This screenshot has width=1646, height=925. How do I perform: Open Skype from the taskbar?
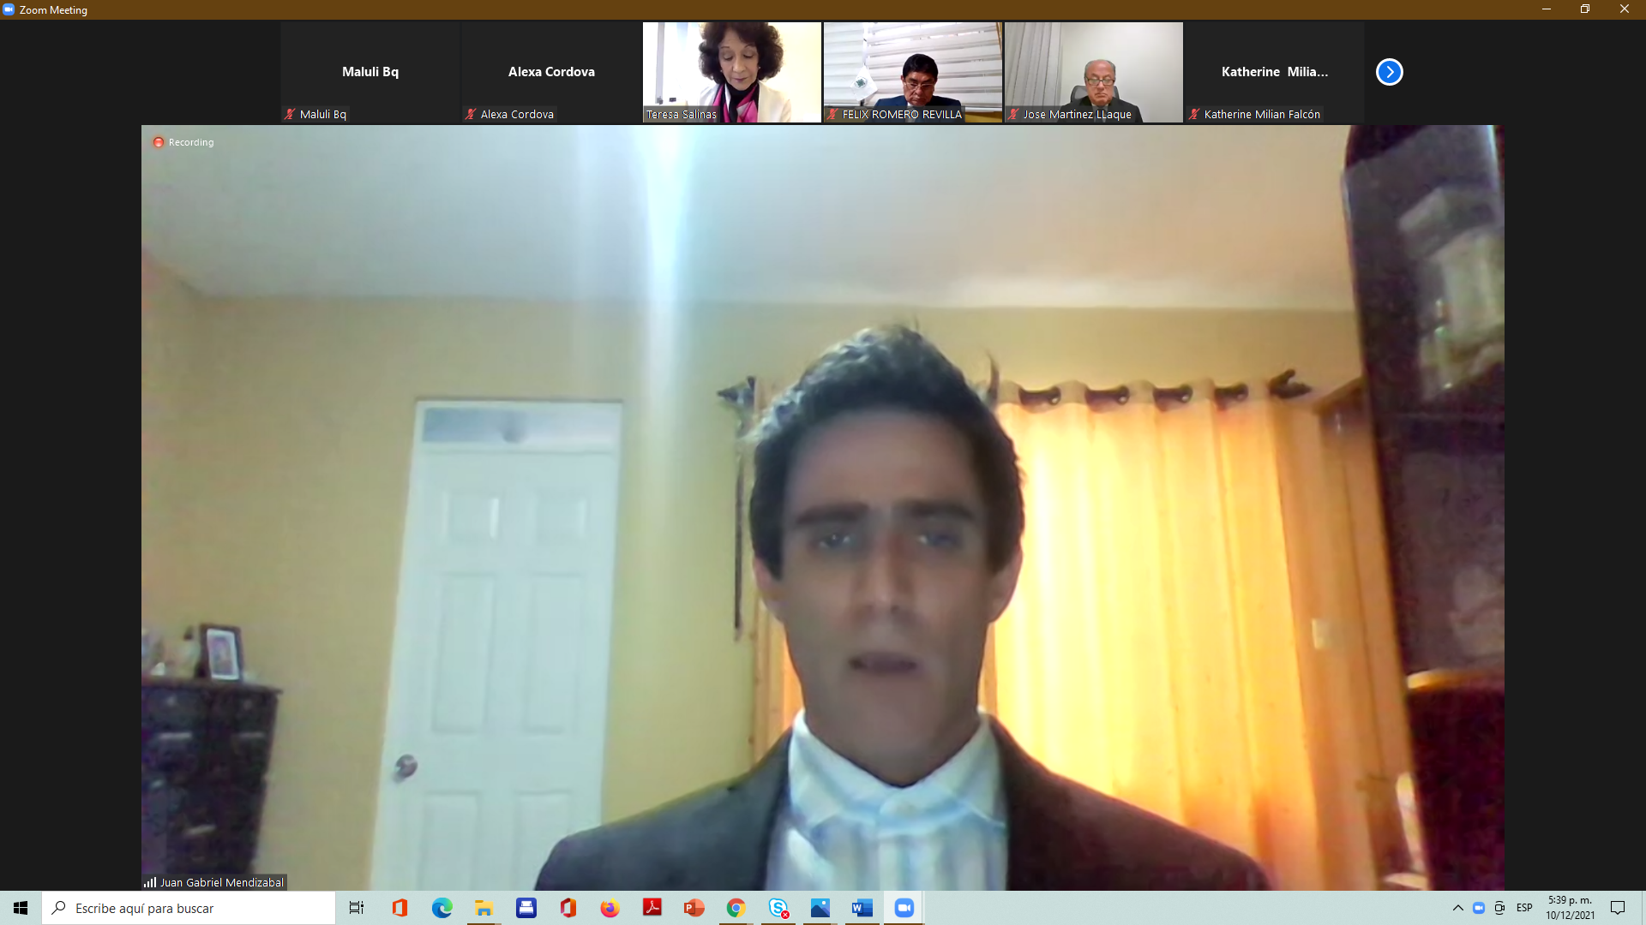(x=778, y=908)
